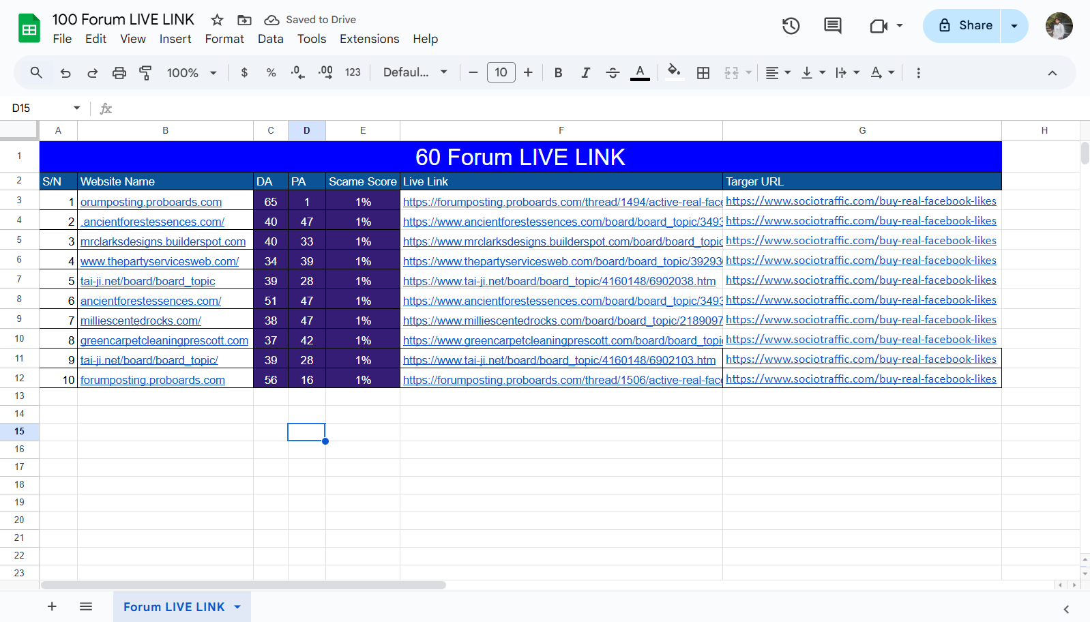Open the fill color paint bucket
This screenshot has height=622, width=1090.
click(x=674, y=72)
